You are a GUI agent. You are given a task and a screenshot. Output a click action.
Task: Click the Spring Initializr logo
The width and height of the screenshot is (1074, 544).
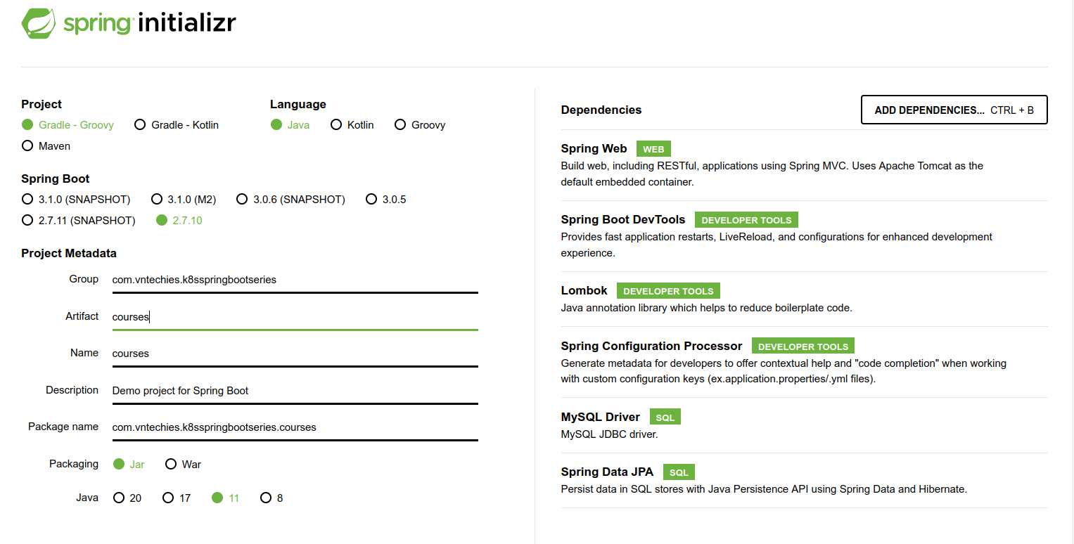click(129, 23)
